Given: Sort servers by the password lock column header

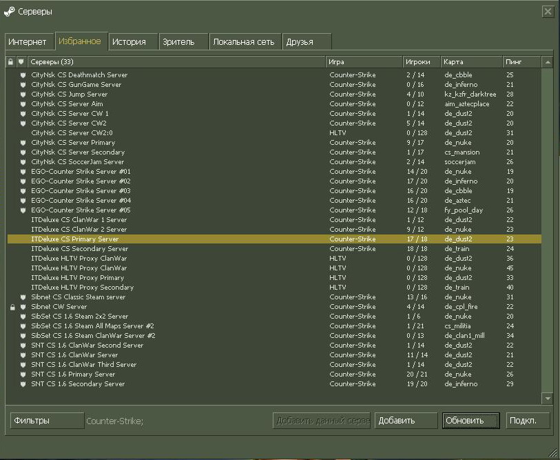Looking at the screenshot, I should (11, 62).
